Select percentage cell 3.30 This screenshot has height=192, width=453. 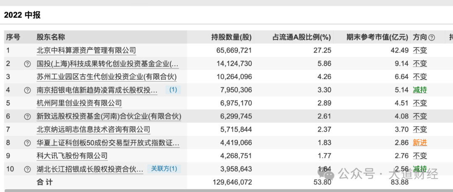[324, 90]
